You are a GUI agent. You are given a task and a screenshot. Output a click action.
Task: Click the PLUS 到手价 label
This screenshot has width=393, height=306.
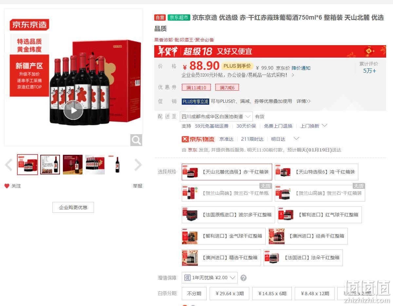coord(237,66)
